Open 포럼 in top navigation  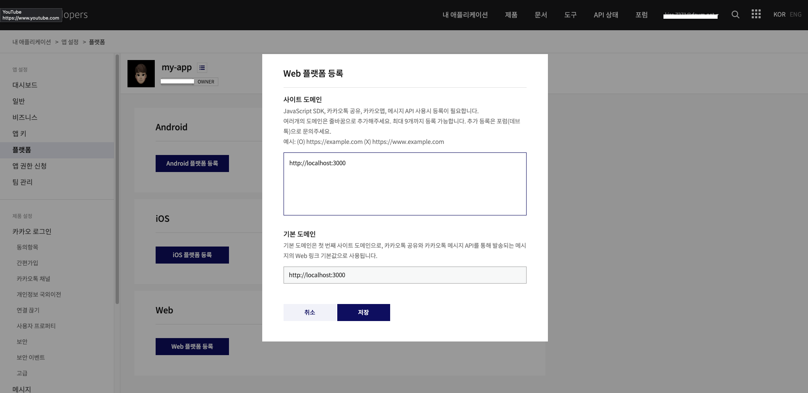pos(641,15)
